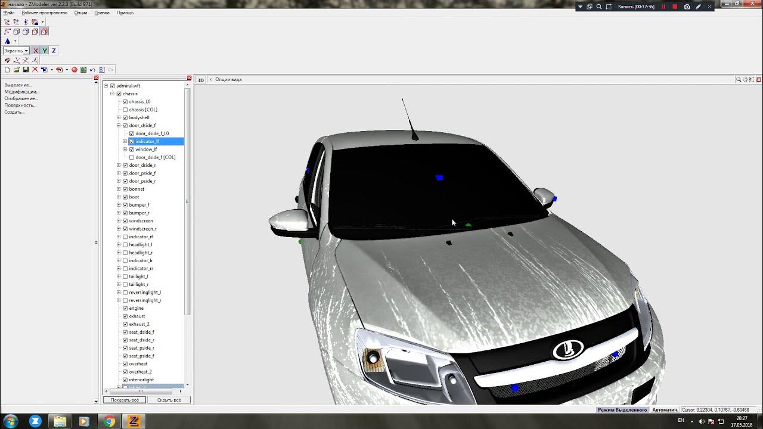The width and height of the screenshot is (763, 429).
Task: Select the vertices-level icon with the black dot
Action: coord(7,32)
